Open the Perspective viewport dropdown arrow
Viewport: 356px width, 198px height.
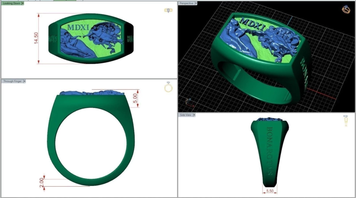(196, 3)
